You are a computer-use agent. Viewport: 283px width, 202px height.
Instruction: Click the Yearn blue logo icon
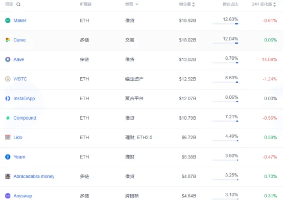8,157
